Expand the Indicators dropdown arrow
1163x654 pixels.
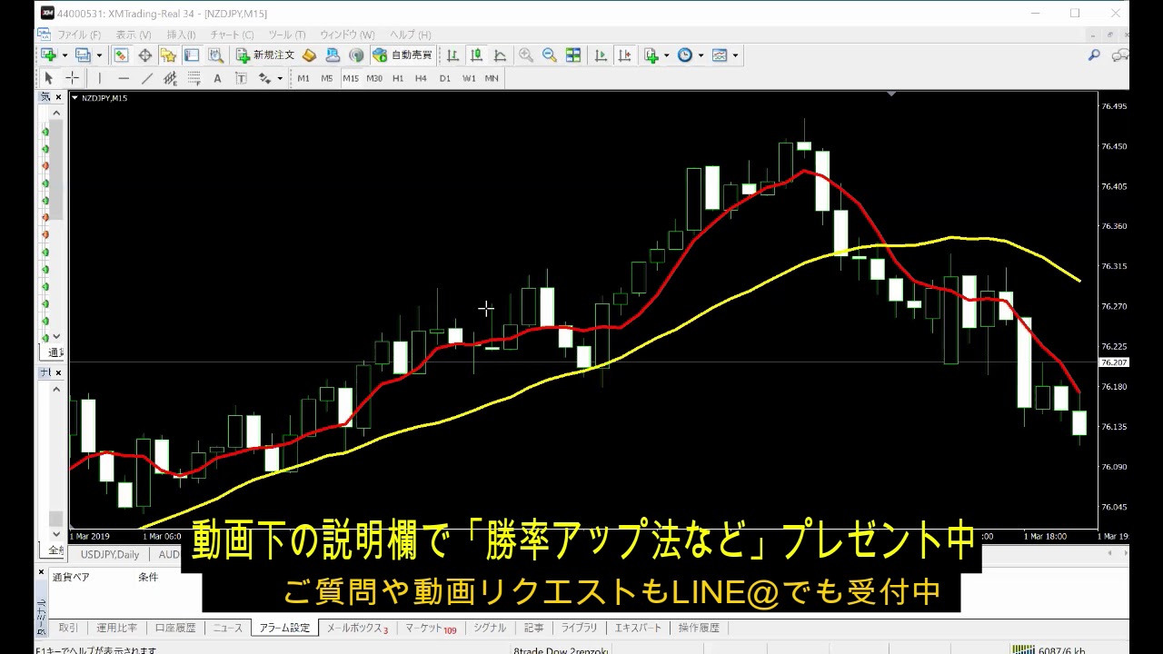click(x=666, y=55)
